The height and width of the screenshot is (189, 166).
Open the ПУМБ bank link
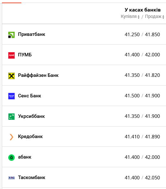pyautogui.click(x=25, y=55)
